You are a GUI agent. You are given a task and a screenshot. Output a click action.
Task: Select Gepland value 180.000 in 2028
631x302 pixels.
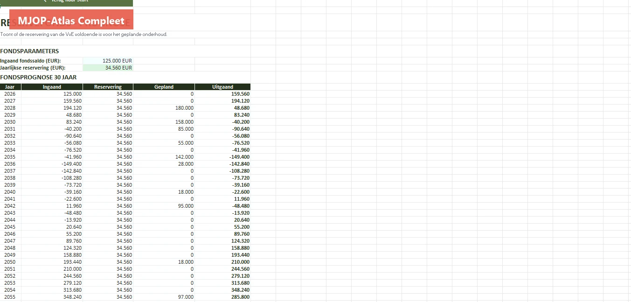[x=164, y=108]
